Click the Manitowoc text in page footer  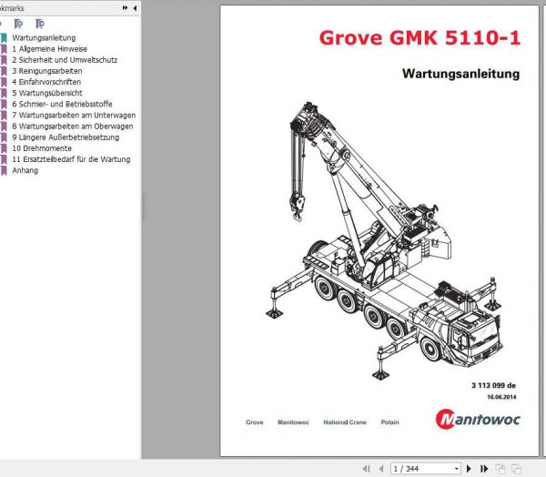pos(293,422)
